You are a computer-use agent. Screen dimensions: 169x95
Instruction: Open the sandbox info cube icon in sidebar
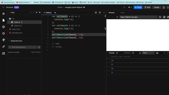point(3,14)
